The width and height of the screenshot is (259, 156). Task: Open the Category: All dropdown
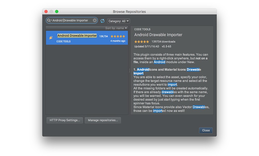tap(119, 21)
